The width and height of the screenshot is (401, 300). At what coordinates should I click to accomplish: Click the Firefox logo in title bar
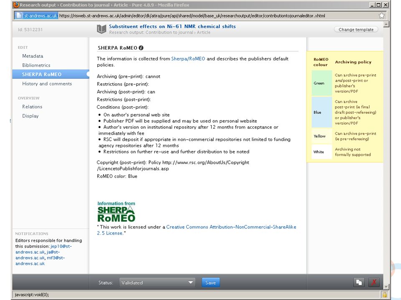[x=16, y=5]
